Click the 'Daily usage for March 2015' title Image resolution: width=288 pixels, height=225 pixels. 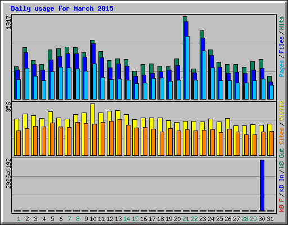(x=62, y=8)
